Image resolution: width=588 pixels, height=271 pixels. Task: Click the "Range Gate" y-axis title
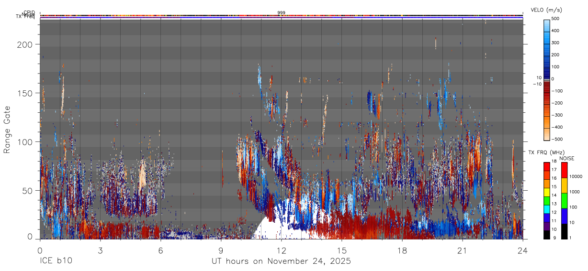tap(7, 130)
